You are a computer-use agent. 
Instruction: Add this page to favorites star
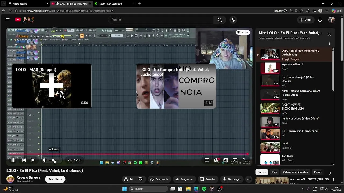point(301,11)
